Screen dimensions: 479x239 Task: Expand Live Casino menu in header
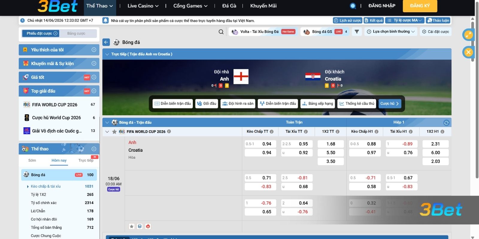coord(143,6)
